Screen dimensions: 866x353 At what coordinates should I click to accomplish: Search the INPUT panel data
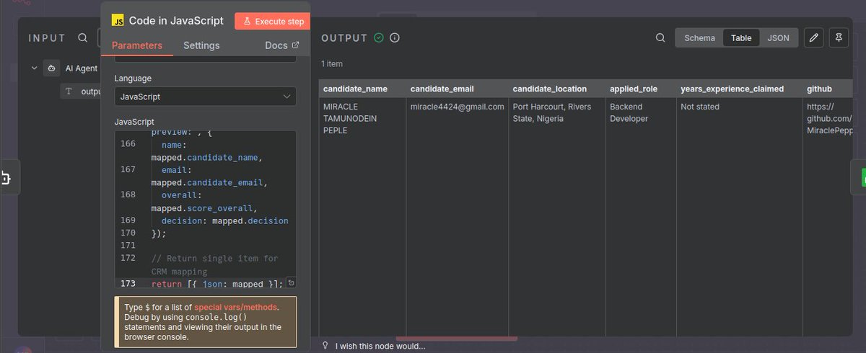tap(82, 37)
